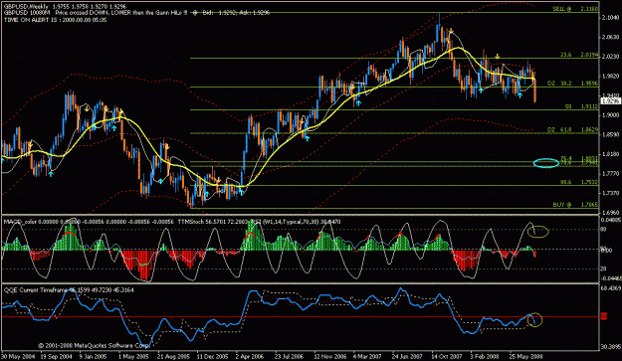
Task: Click the 21 Aug 2005 date label
Action: pos(173,356)
